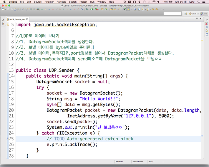Open the Previous Annotation dropdown arrow
Viewport: 209px width, 167px height.
(150, 9)
